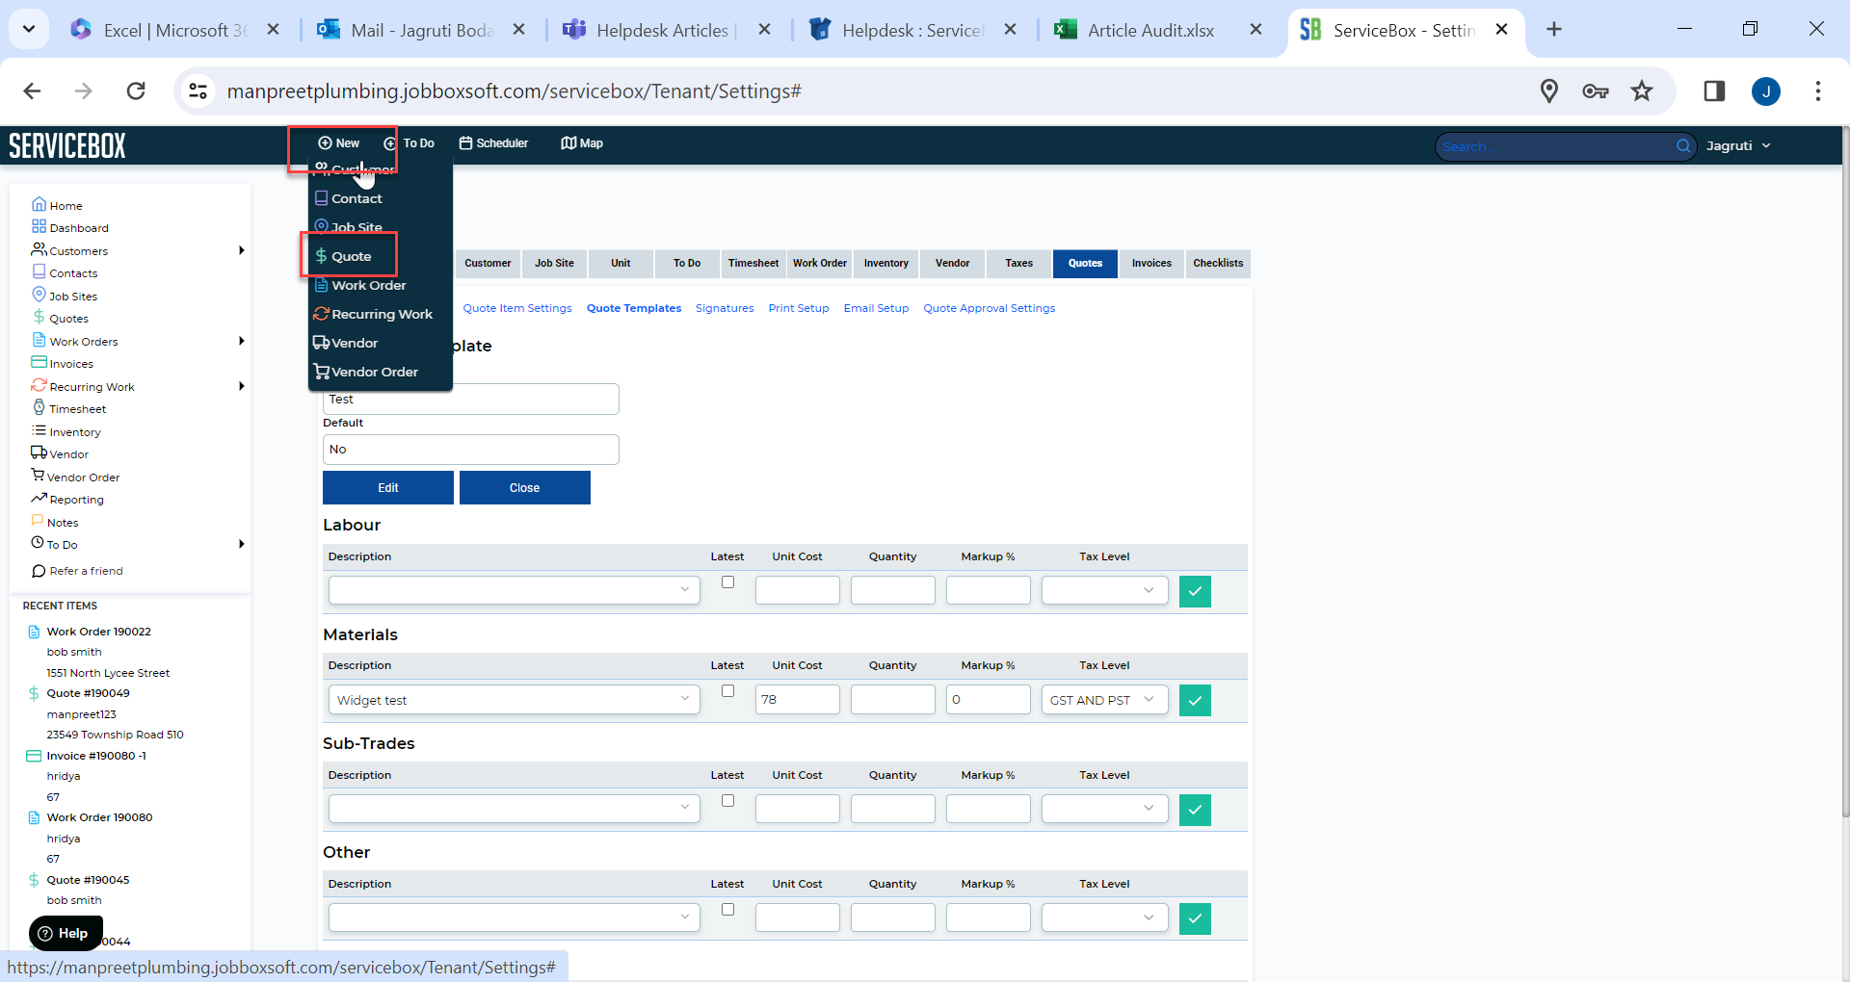Open recent item Work Order 190022

click(x=98, y=632)
